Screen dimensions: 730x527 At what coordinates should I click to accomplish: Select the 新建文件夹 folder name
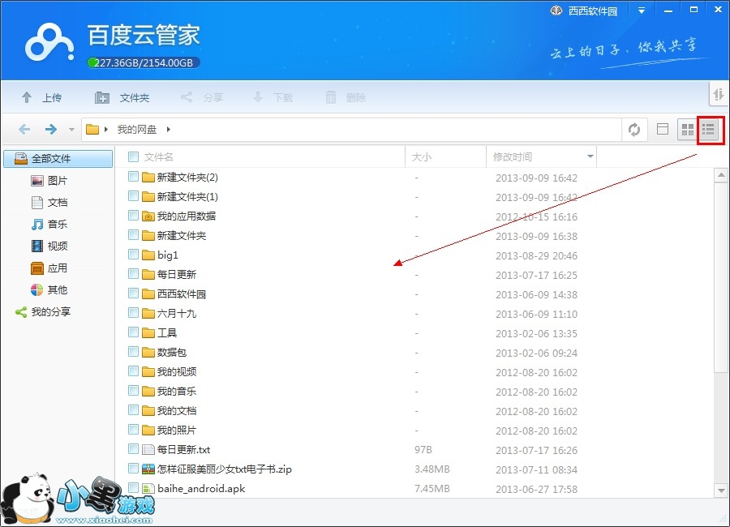(182, 236)
